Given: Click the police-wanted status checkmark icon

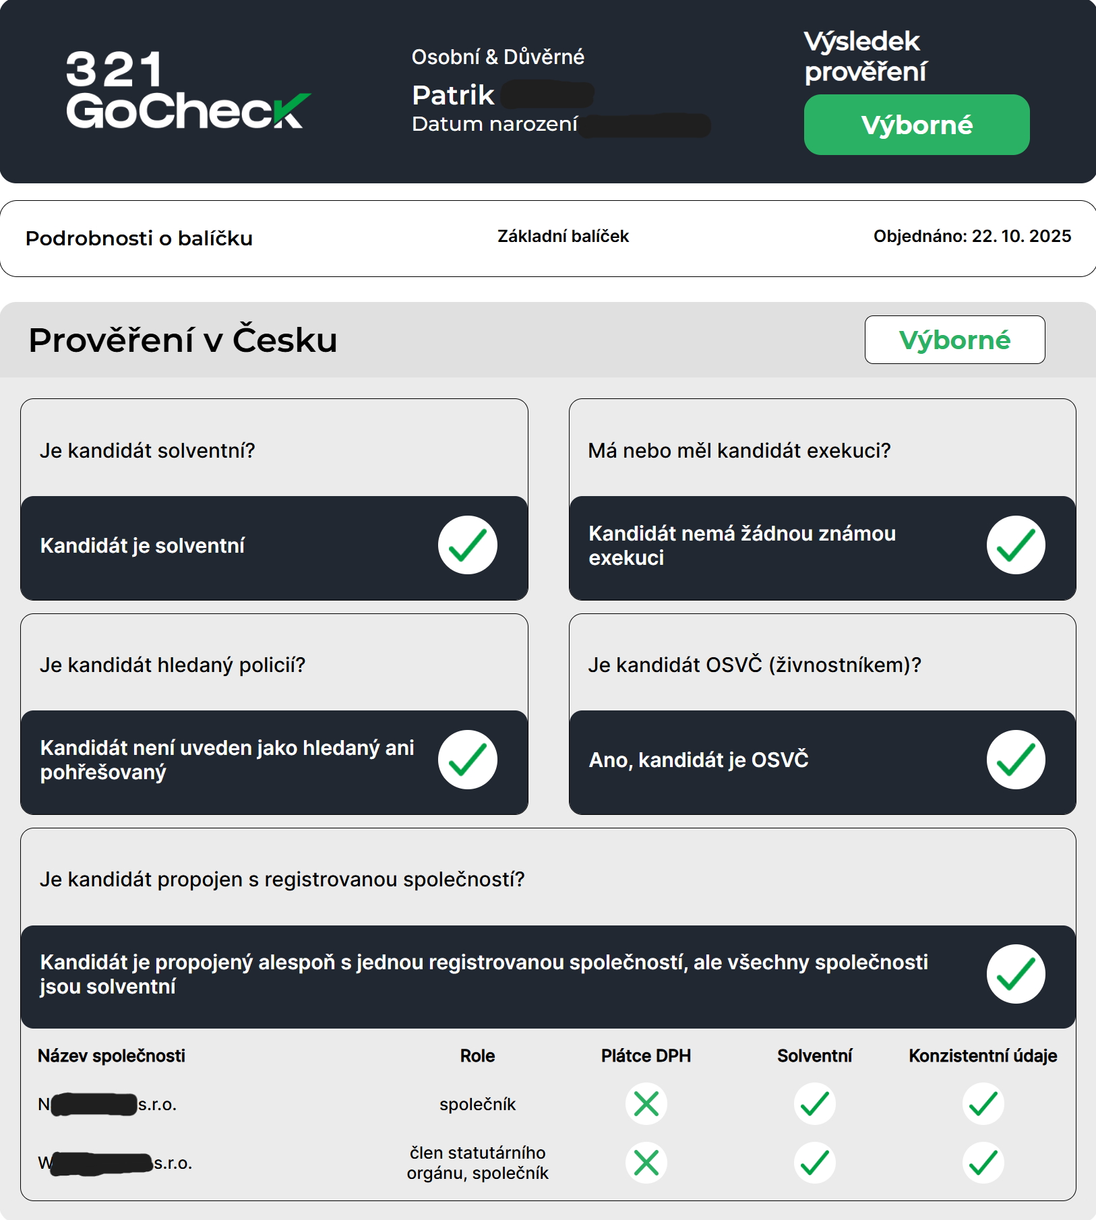Looking at the screenshot, I should pyautogui.click(x=467, y=760).
